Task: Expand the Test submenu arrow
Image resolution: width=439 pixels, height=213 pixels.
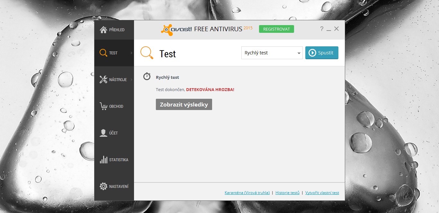Action: [131, 53]
